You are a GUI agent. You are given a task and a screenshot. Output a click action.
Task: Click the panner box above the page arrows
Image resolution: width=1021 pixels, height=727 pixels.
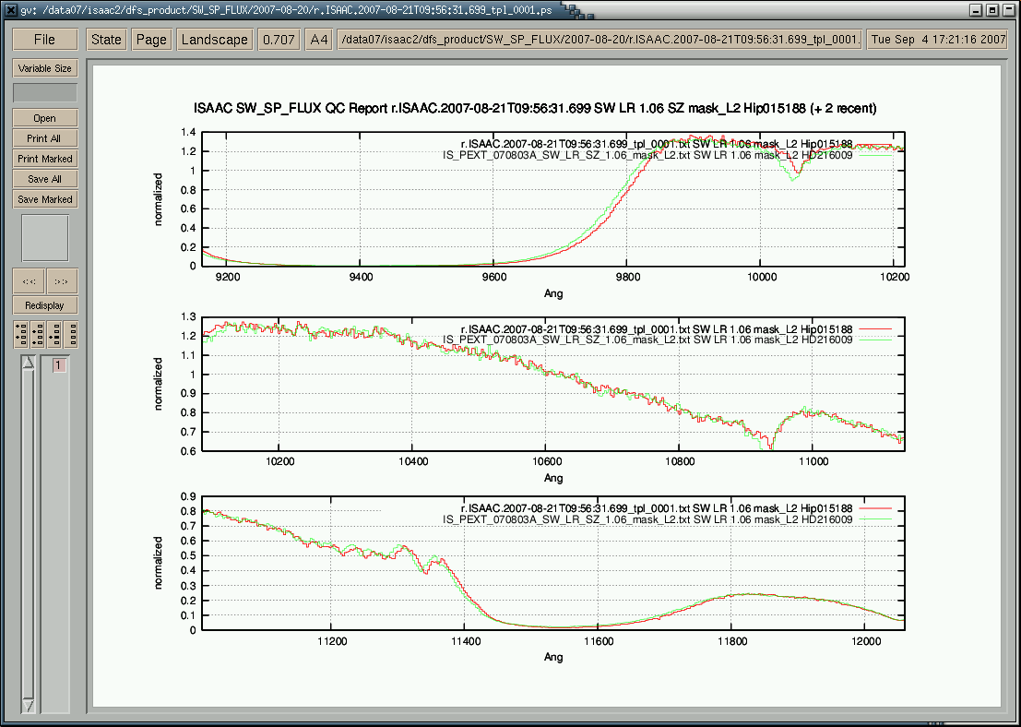tap(45, 238)
